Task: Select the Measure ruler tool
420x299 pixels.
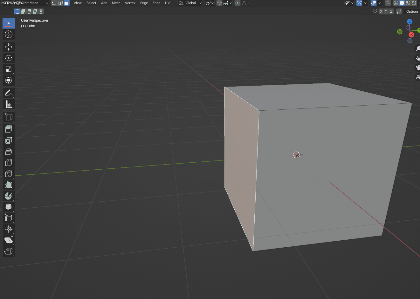Action: (9, 104)
